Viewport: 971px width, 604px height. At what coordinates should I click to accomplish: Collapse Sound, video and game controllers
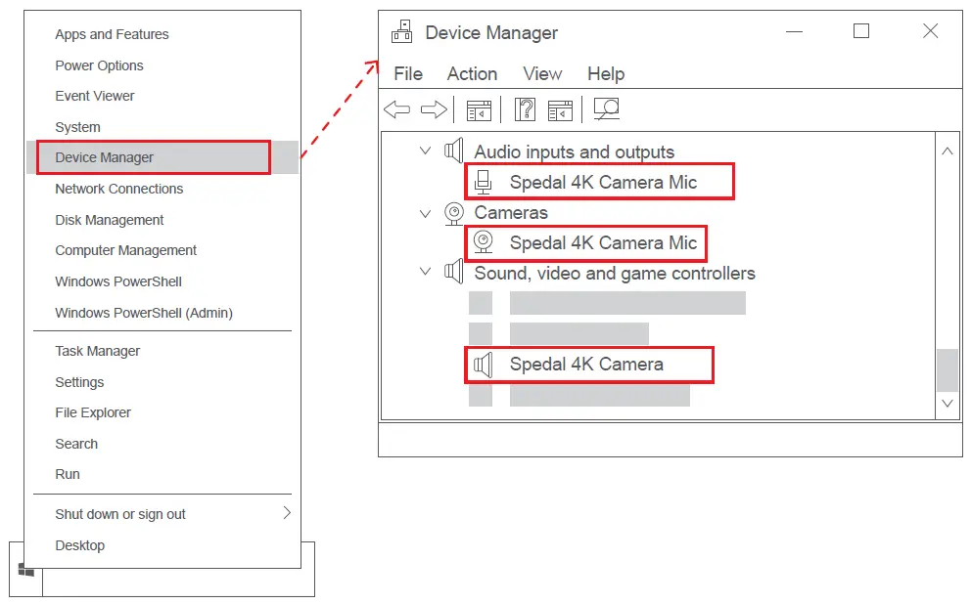tap(425, 271)
